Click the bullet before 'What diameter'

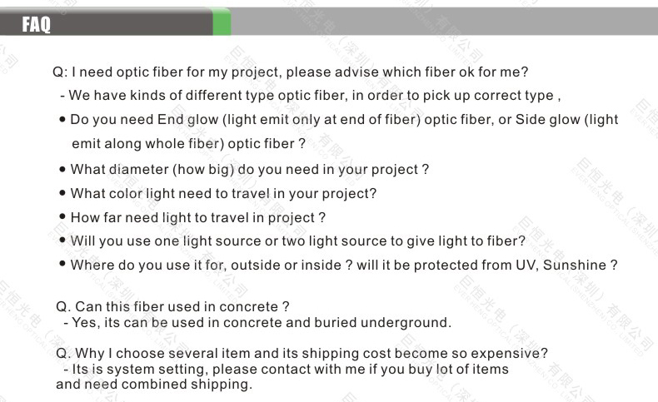[62, 169]
